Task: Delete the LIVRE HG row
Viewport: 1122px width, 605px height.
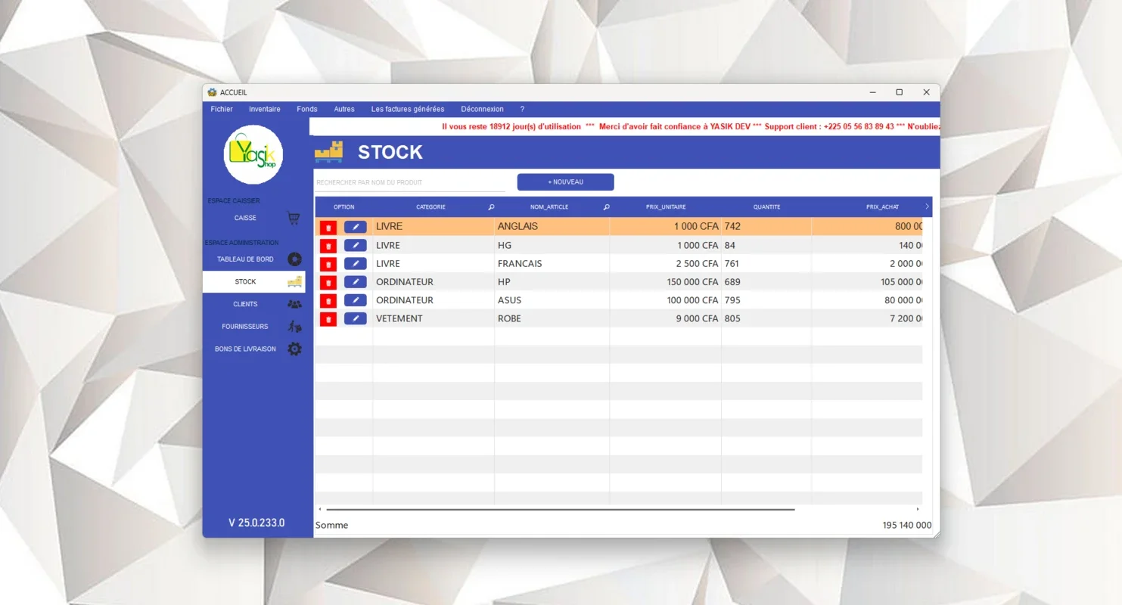Action: point(328,246)
